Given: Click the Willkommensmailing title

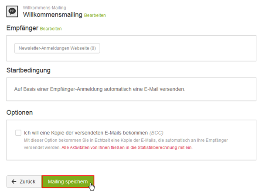Looking at the screenshot, I should coord(53,15).
